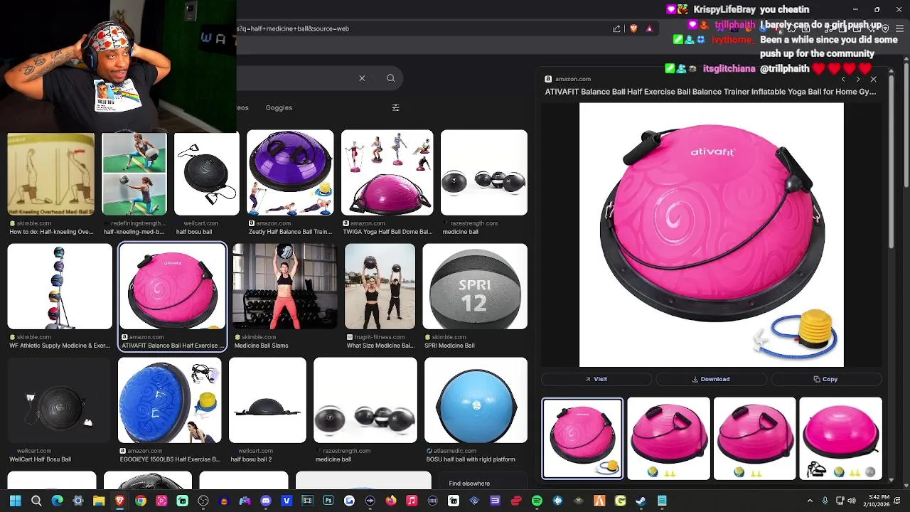Click the Download button under preview image
The height and width of the screenshot is (512, 910).
click(711, 379)
